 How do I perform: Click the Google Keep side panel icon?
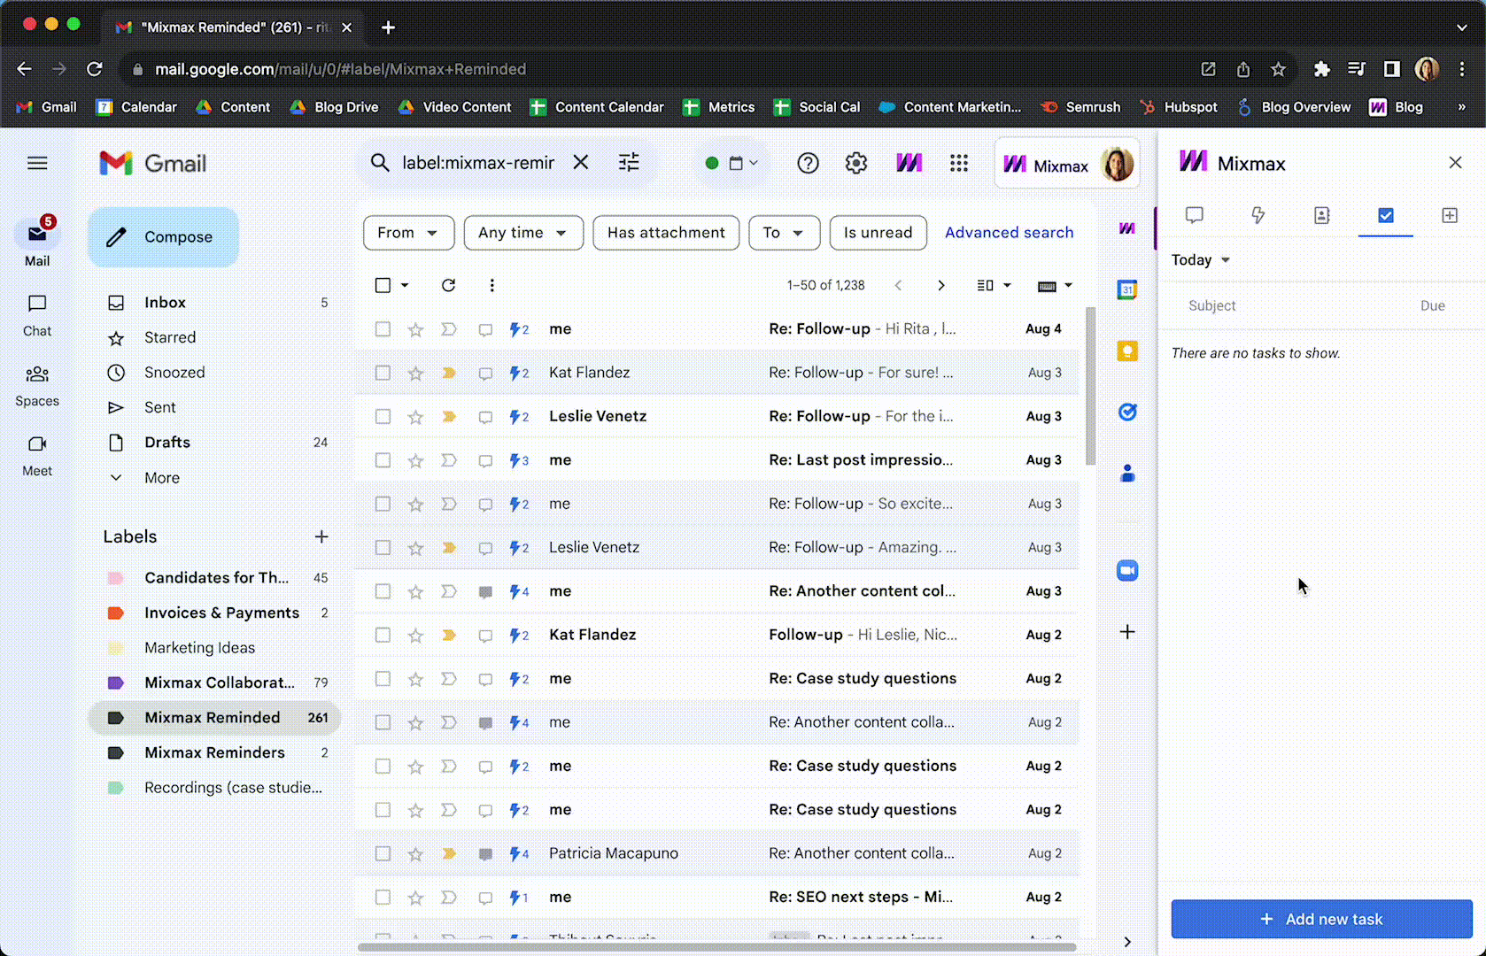(x=1126, y=351)
